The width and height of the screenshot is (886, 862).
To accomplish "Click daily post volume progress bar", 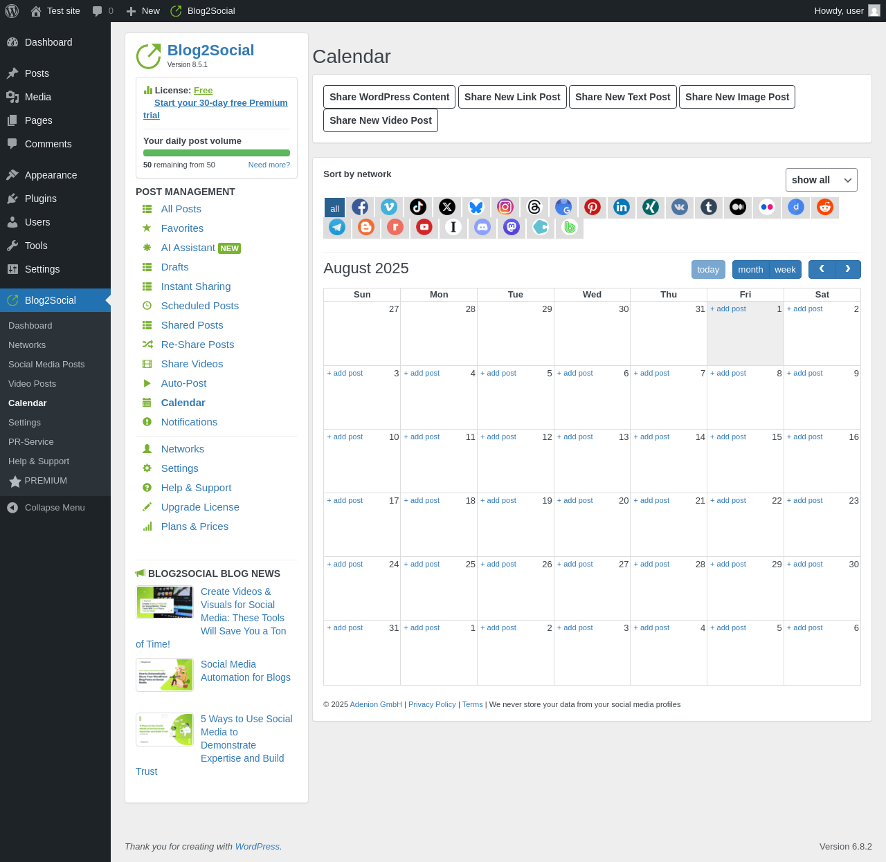I will pyautogui.click(x=217, y=153).
